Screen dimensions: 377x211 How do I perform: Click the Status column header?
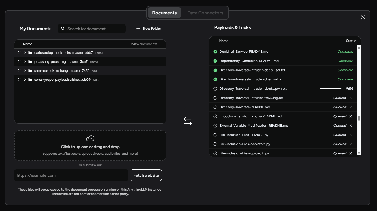351,41
